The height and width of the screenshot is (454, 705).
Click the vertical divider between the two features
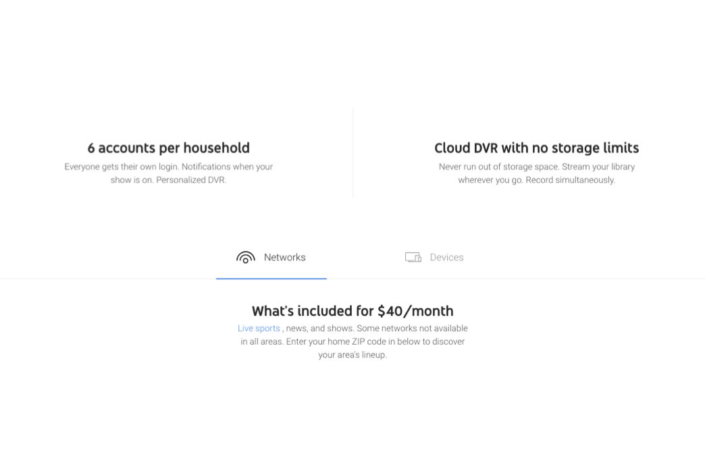(352, 152)
